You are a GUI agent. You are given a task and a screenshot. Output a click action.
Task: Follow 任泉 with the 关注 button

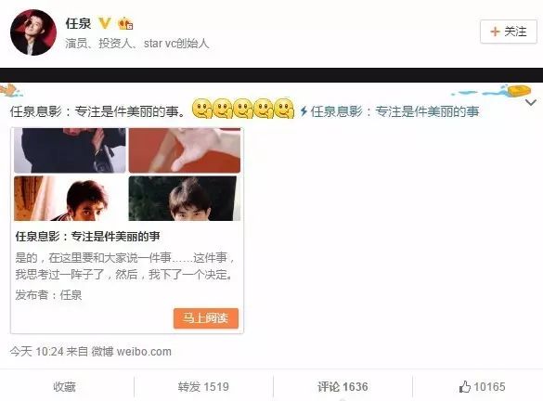(509, 32)
